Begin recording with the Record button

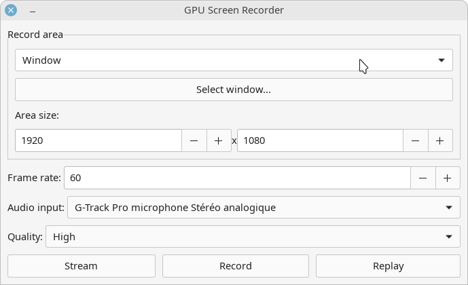coord(236,266)
